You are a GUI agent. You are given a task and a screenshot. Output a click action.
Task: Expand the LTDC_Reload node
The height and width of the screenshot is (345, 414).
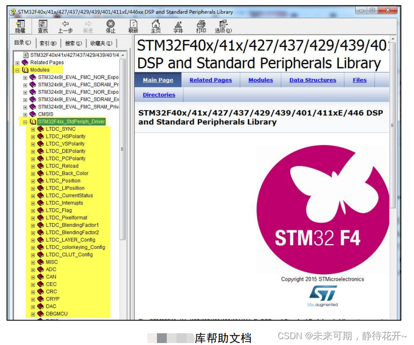point(33,167)
